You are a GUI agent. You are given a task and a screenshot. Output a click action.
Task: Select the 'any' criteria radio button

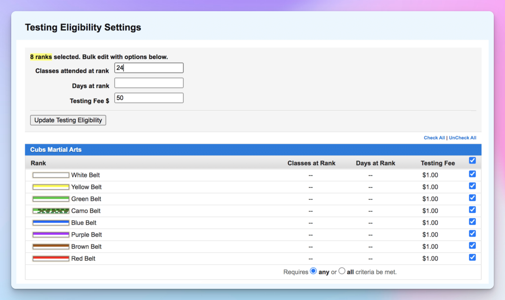pos(313,271)
